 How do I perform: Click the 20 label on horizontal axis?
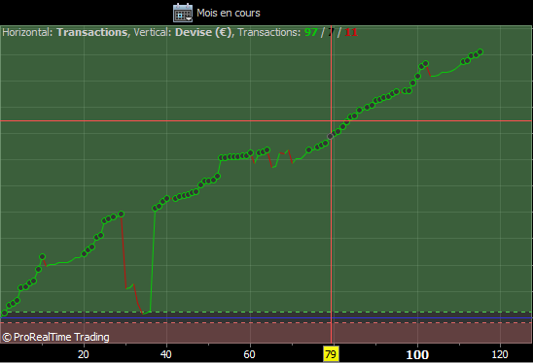pos(84,354)
